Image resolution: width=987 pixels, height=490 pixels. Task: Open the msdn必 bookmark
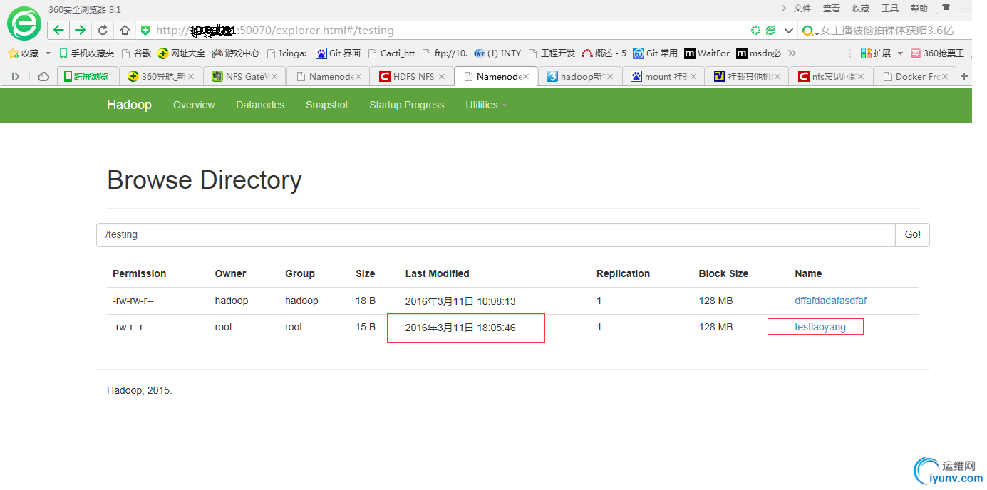pos(759,53)
